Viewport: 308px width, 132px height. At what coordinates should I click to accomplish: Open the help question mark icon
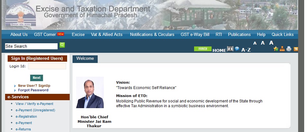point(237,49)
